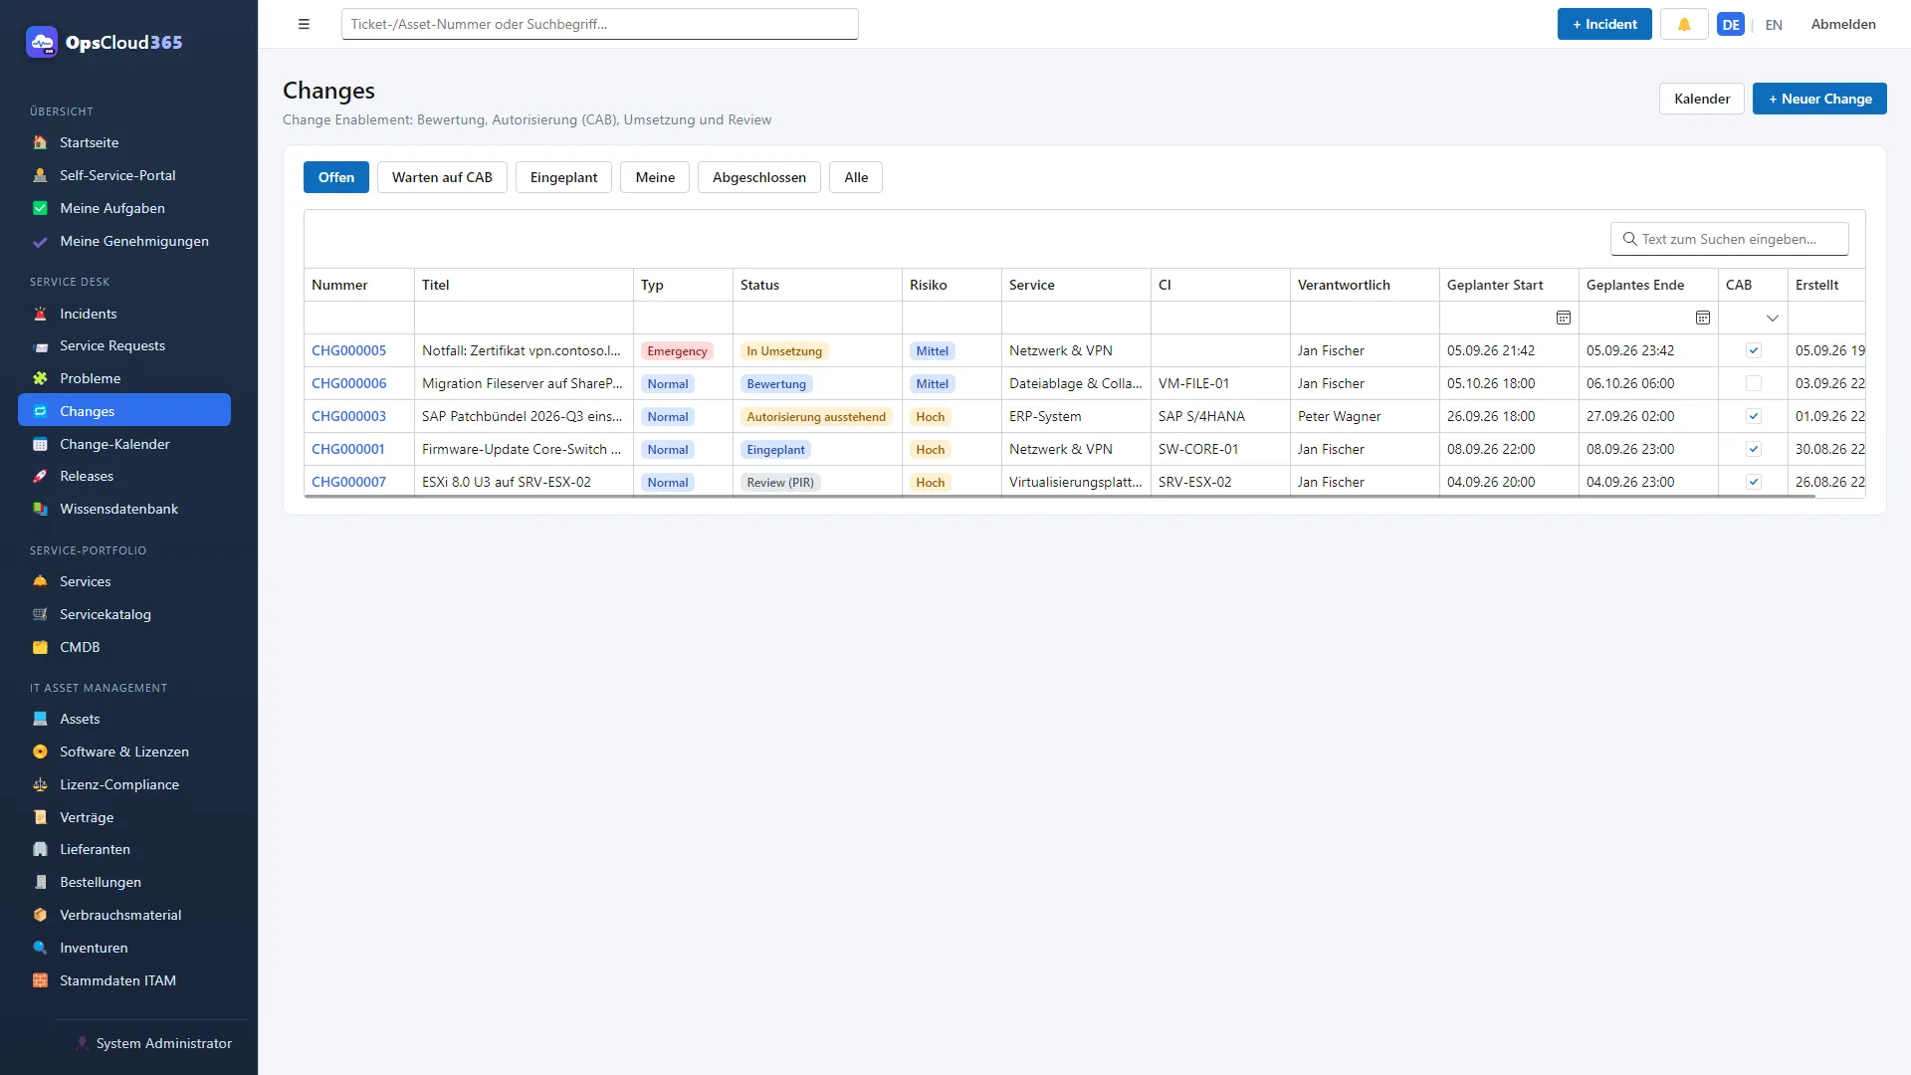Click the Self-Service-Portal icon
This screenshot has height=1075, width=1911.
click(40, 175)
